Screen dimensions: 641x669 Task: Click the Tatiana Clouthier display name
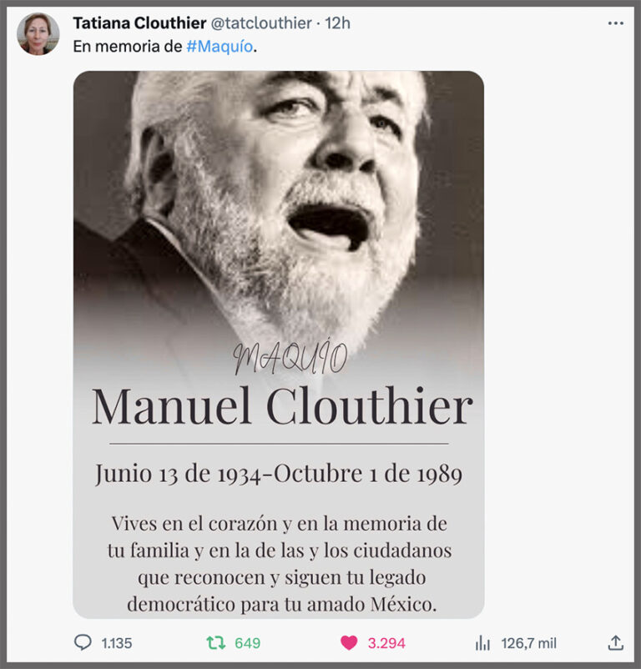click(139, 23)
